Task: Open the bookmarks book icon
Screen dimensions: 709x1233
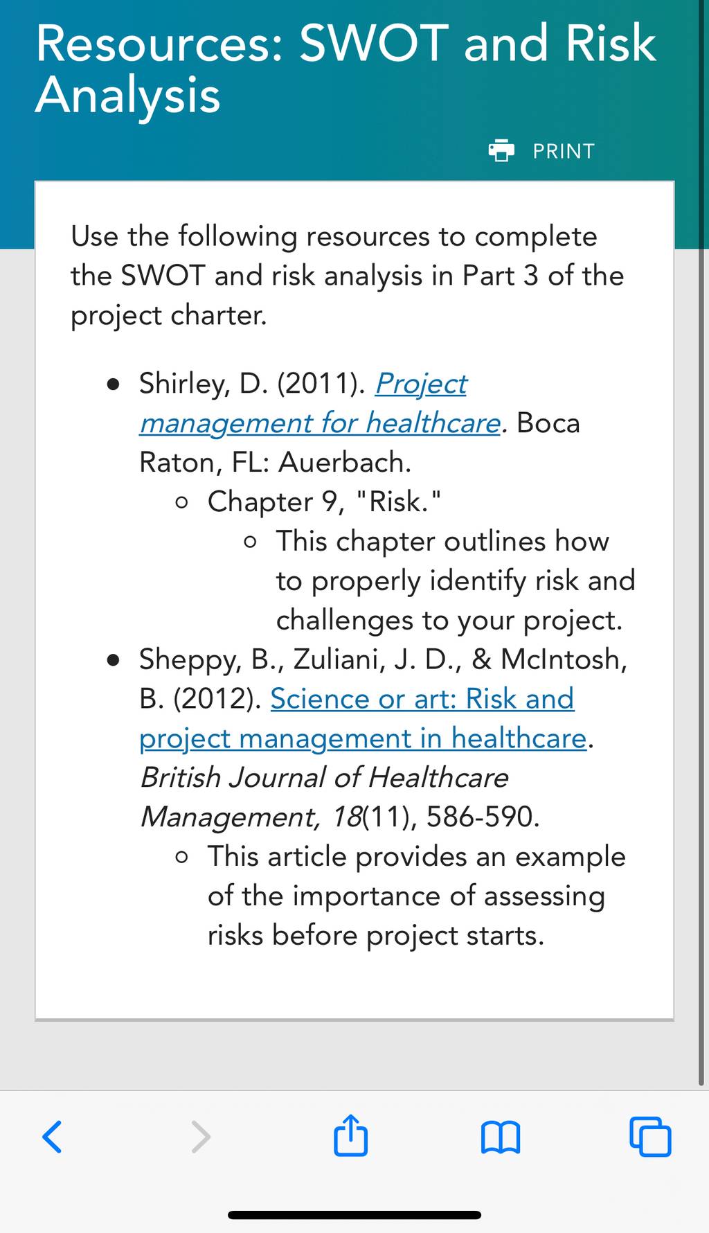Action: coord(501,1137)
